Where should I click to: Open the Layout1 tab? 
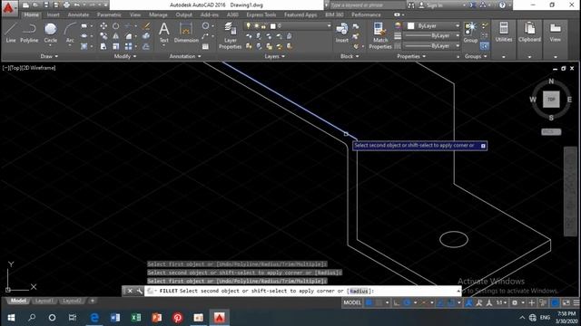[x=44, y=301]
